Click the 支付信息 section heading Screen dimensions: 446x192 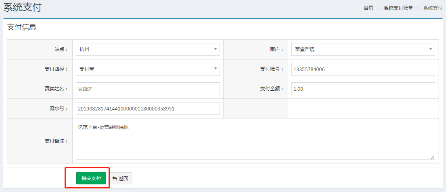(22, 27)
